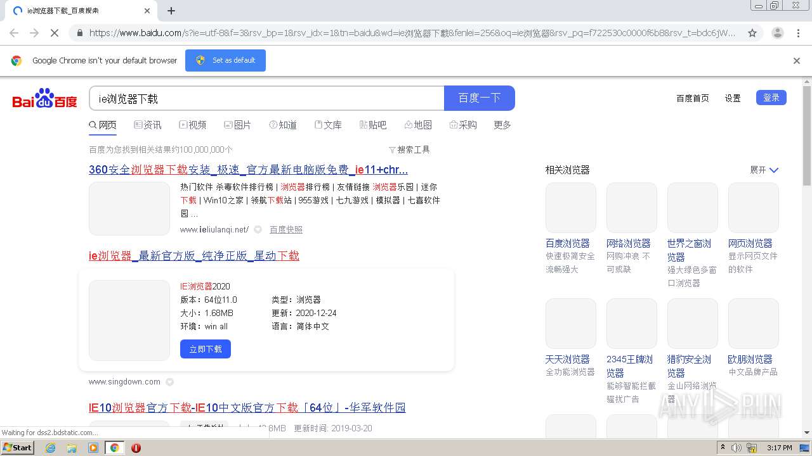Switch to the 知道 tab
This screenshot has width=812, height=456.
tap(283, 125)
